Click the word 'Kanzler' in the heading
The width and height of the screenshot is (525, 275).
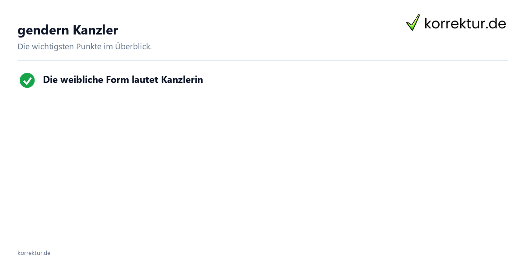95,30
